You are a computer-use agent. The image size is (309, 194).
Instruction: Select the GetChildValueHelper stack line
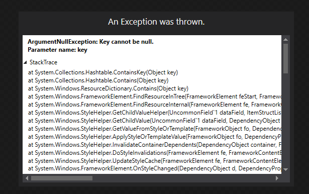(x=155, y=113)
